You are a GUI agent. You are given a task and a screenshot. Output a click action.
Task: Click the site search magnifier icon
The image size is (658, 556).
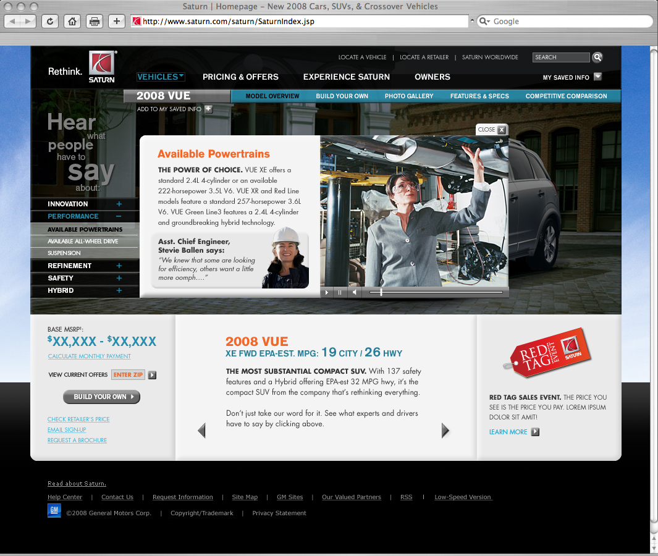click(x=597, y=57)
